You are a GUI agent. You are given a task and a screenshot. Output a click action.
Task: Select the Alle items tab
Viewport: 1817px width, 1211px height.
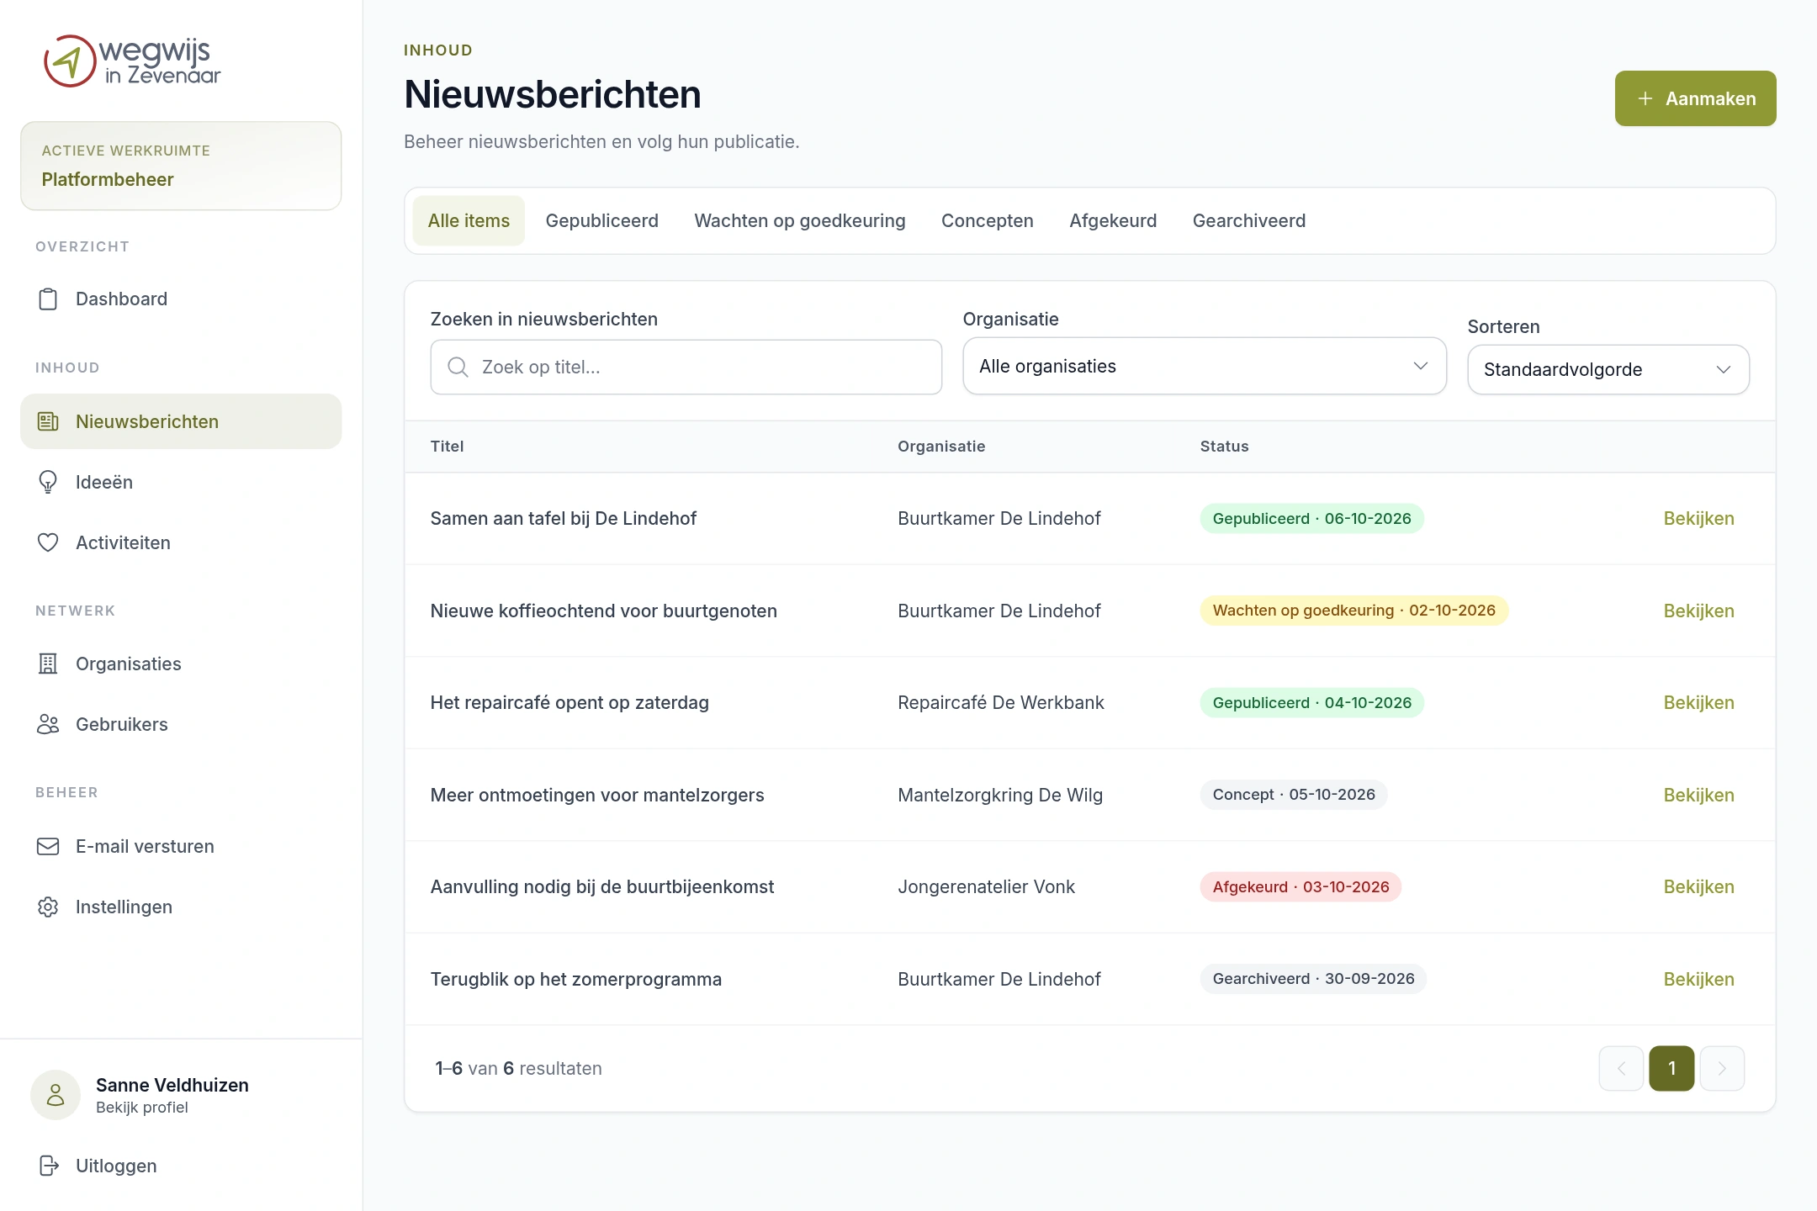pos(469,220)
